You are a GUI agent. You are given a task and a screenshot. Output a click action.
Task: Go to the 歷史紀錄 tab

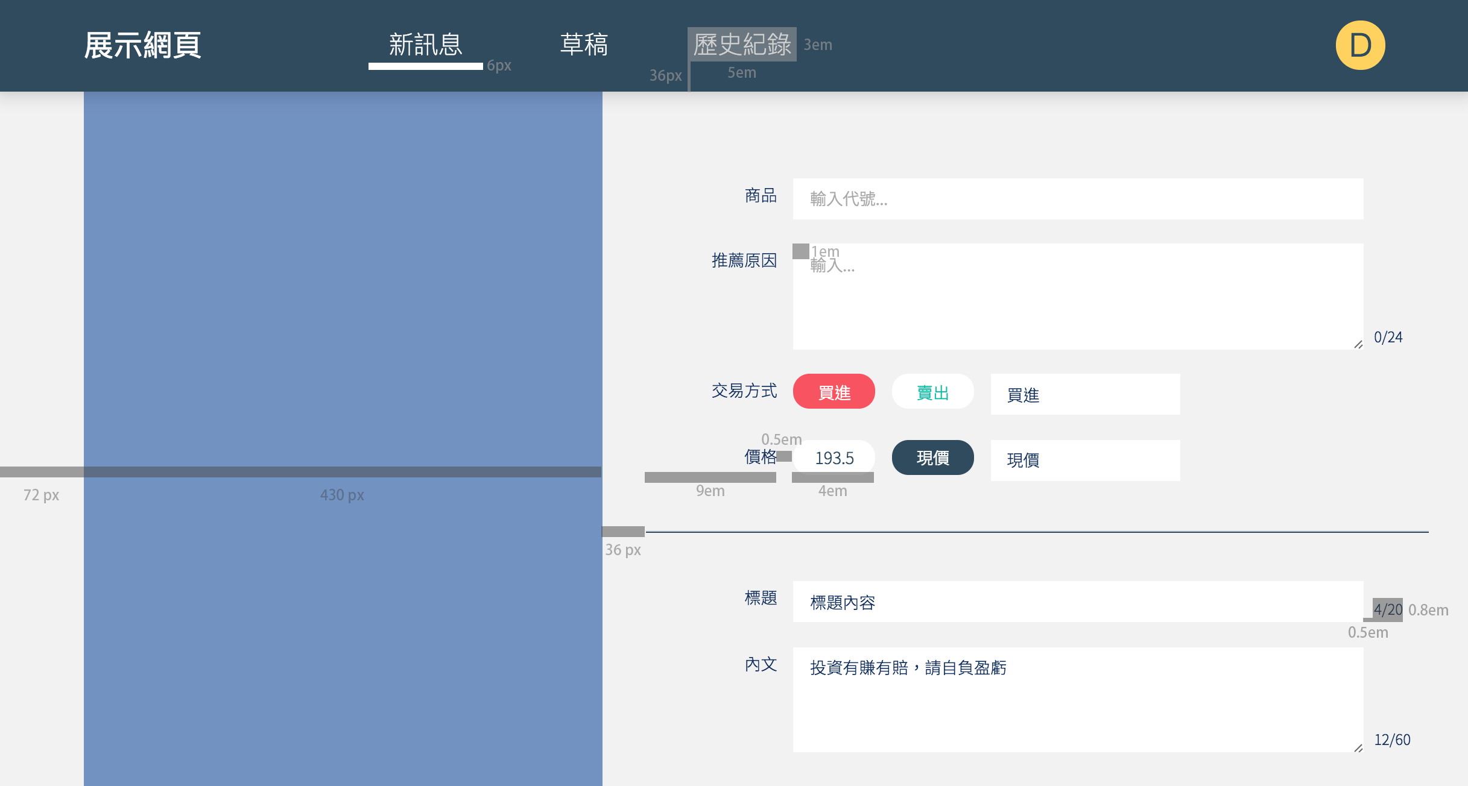point(742,45)
